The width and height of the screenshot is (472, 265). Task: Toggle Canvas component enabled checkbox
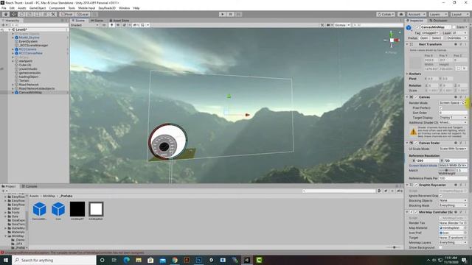tap(416, 97)
